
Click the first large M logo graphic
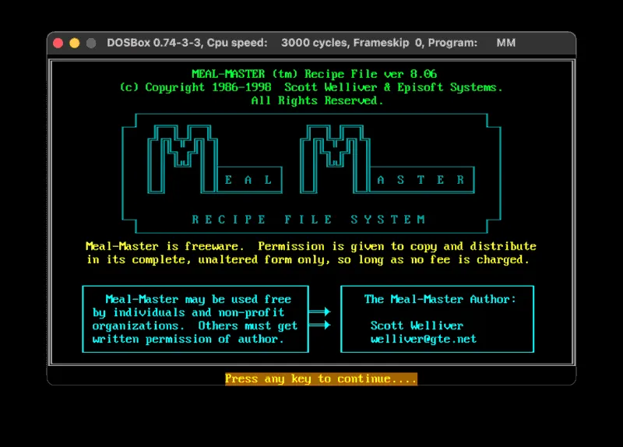(182, 160)
